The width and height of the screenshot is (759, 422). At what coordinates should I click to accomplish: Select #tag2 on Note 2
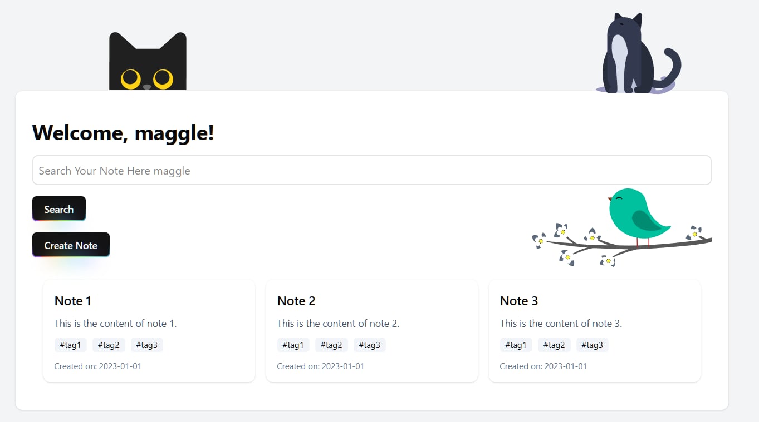click(x=331, y=345)
